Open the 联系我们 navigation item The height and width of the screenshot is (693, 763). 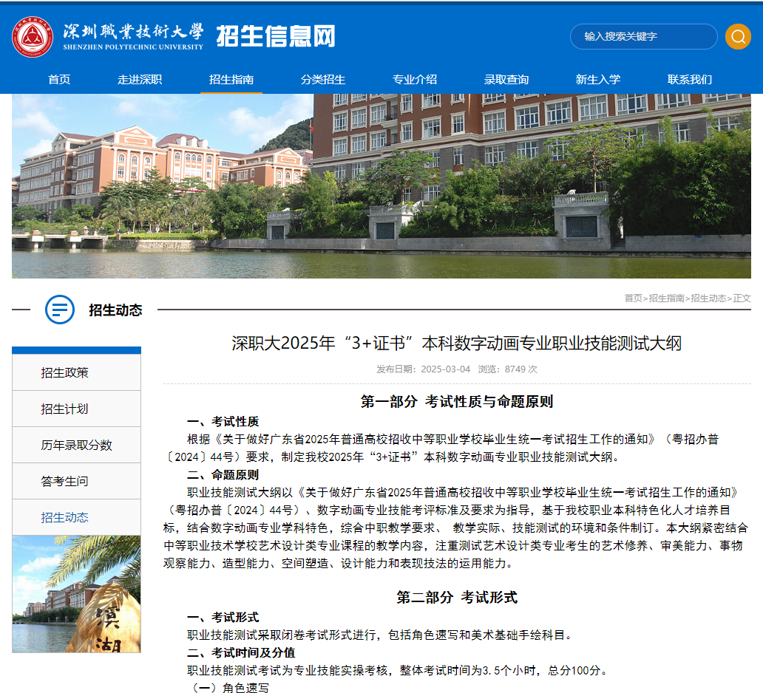688,79
